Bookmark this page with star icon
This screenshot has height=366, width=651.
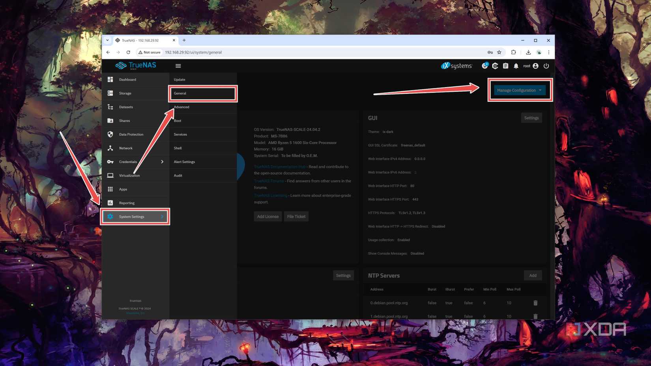[499, 52]
